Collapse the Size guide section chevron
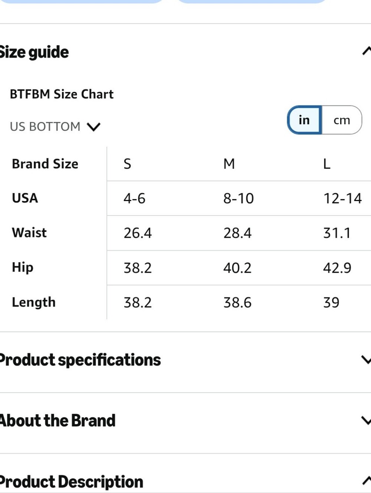371x493 pixels. [x=367, y=51]
